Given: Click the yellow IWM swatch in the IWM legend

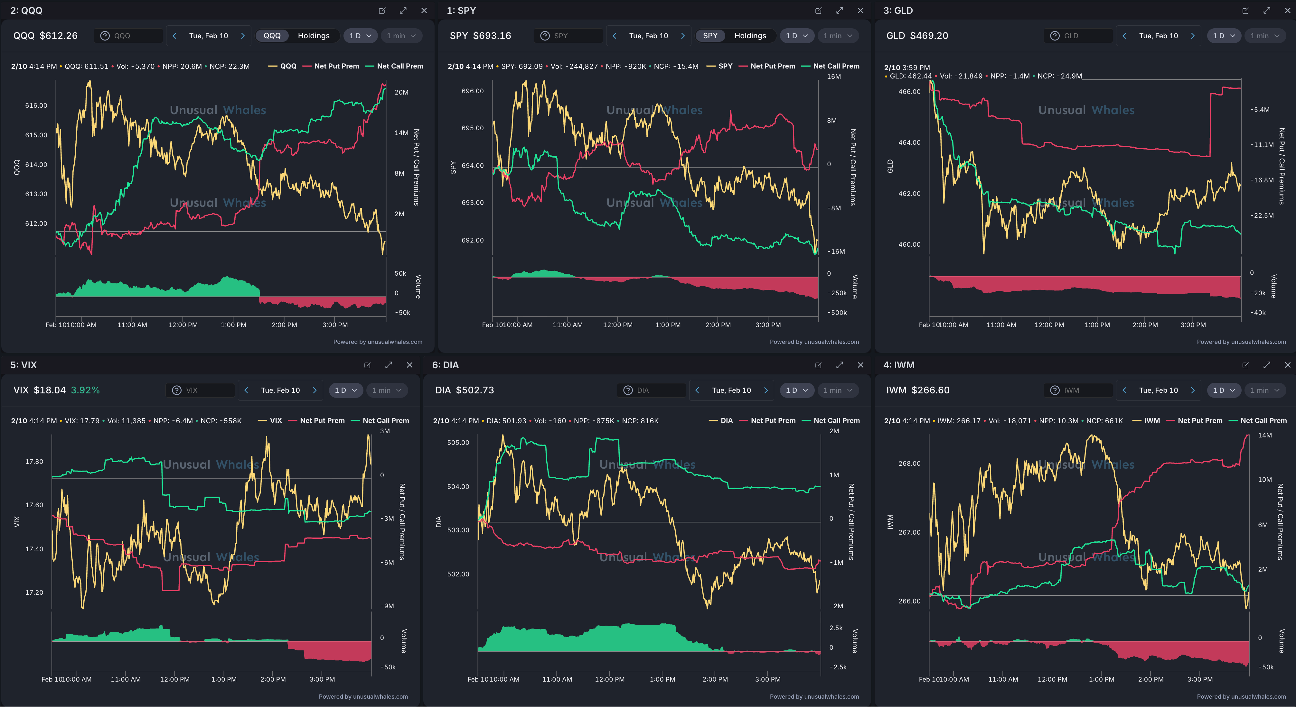Looking at the screenshot, I should [x=1137, y=420].
